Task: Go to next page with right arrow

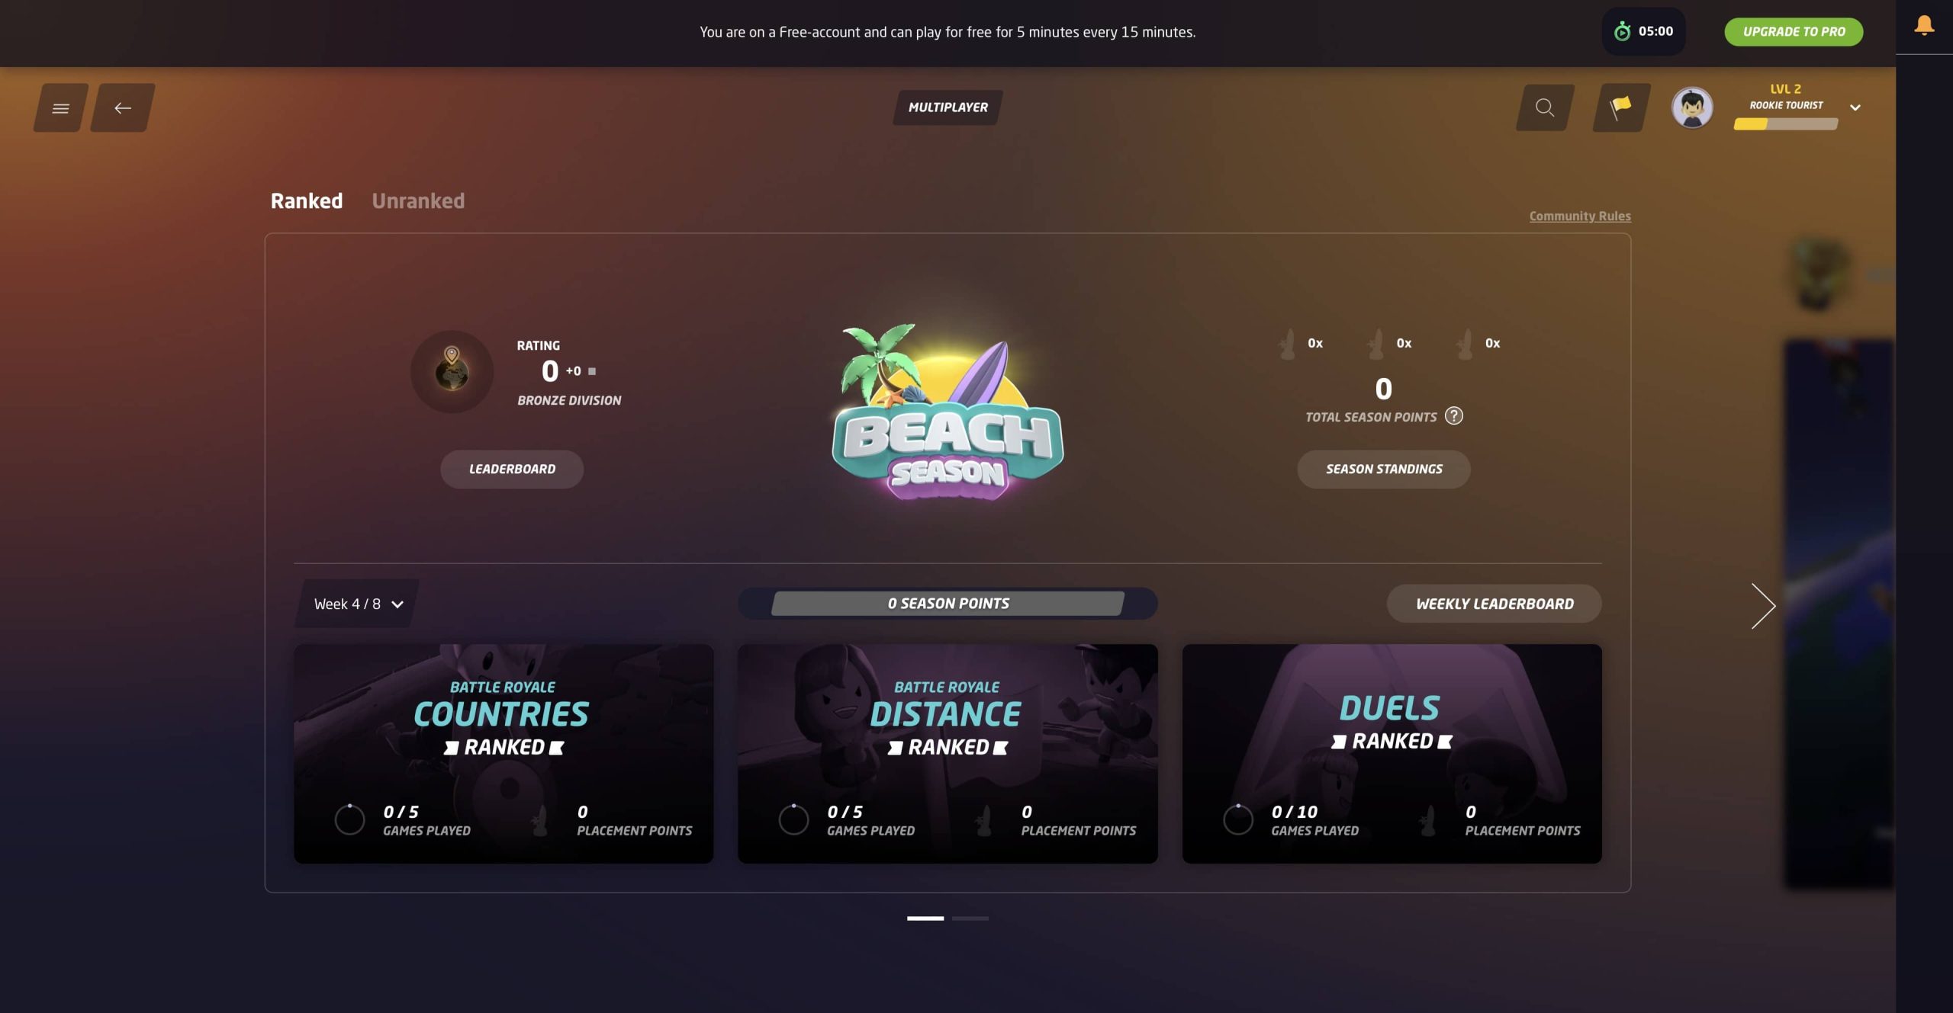Action: click(x=1763, y=606)
